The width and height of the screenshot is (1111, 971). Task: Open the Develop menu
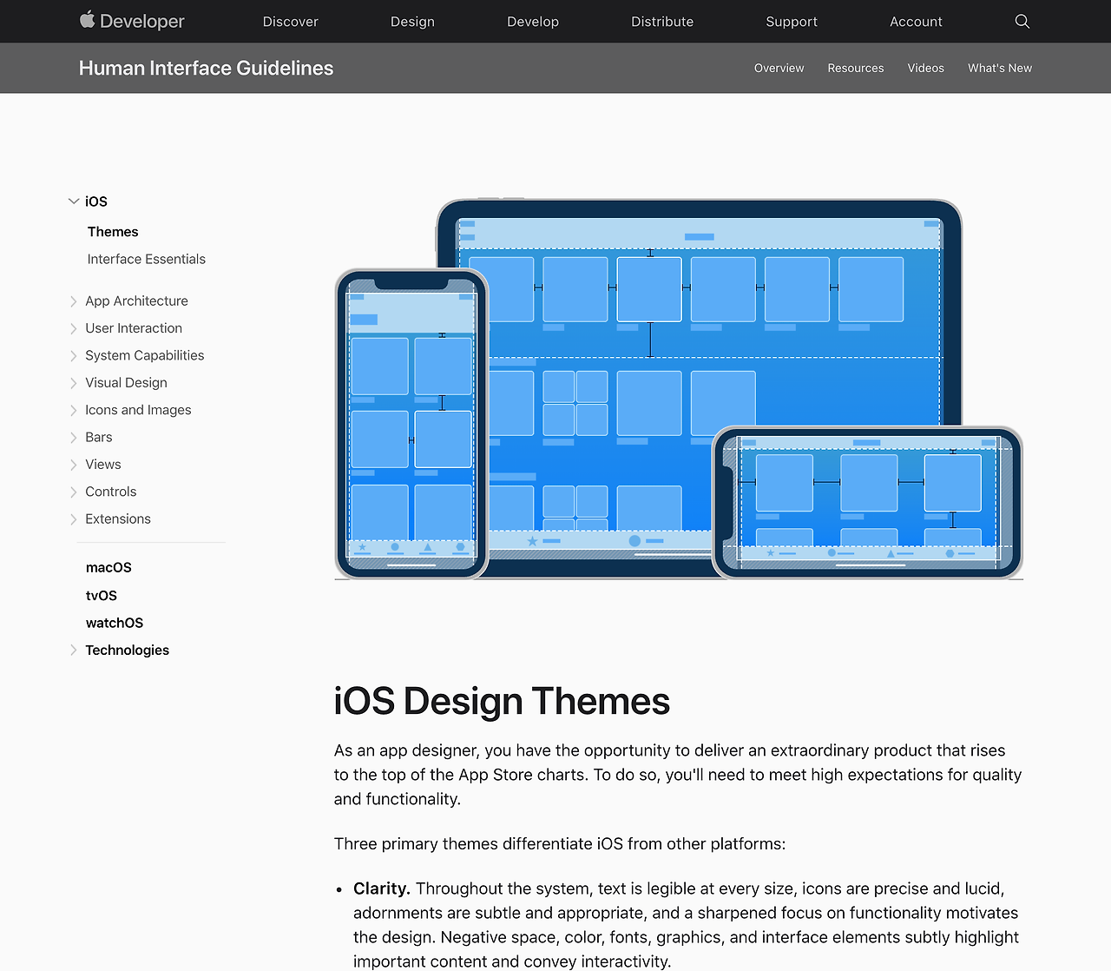tap(533, 22)
